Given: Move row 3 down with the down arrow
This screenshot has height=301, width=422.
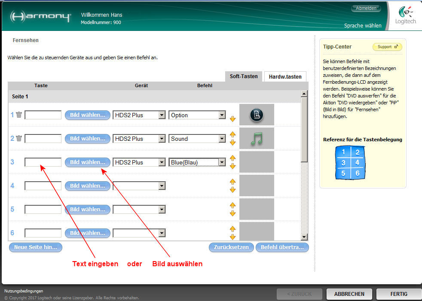Looking at the screenshot, I should [x=233, y=166].
